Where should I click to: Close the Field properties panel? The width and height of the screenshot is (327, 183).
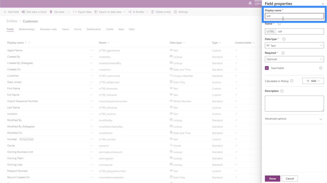tap(323, 4)
